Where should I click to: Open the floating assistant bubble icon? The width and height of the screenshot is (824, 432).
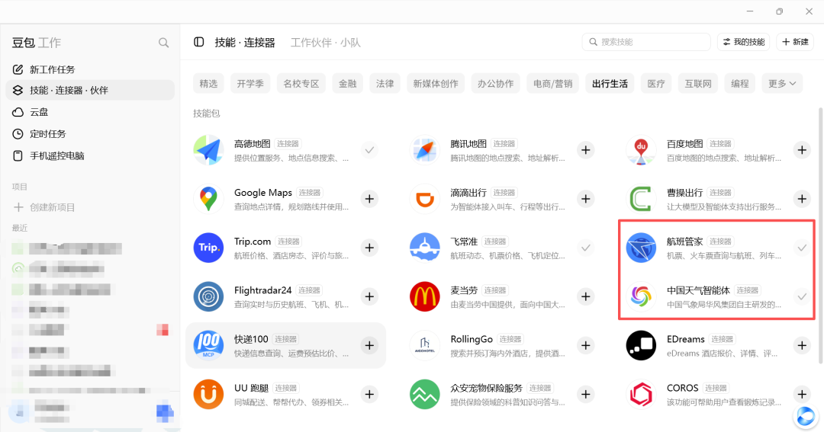click(x=806, y=417)
